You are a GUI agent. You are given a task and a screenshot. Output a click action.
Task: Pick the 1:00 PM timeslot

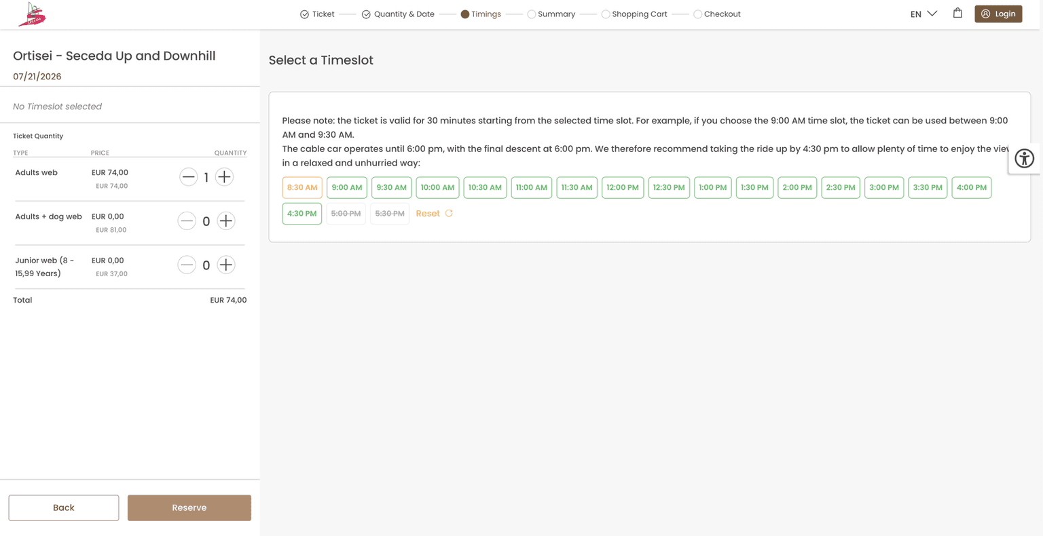[x=713, y=187]
